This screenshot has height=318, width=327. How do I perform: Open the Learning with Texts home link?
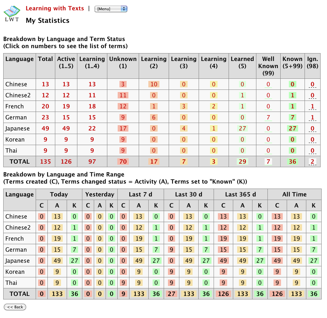[x=55, y=8]
